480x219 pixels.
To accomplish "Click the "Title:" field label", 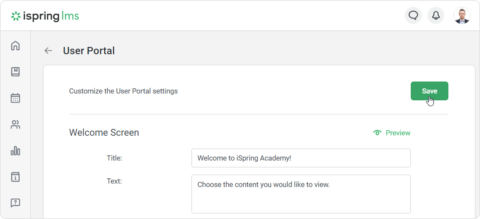I will coord(114,158).
